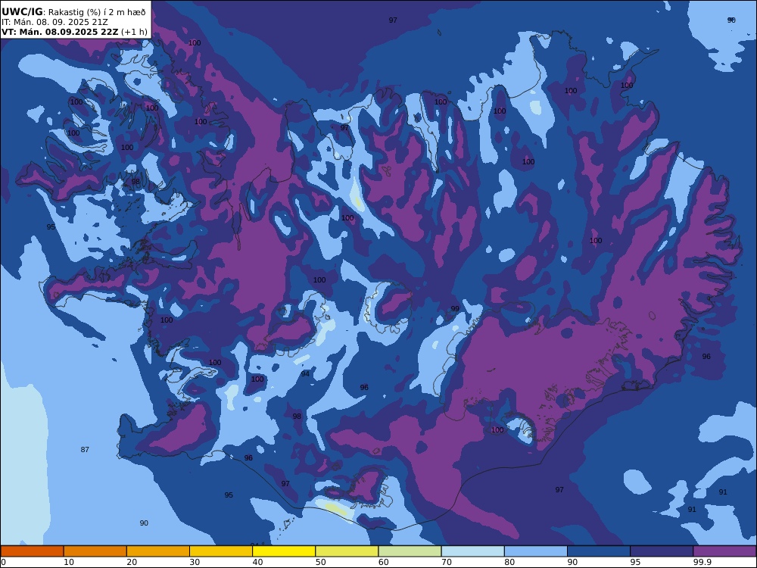Select the purple legend swatch above 99.9
Image resolution: width=757 pixels, height=568 pixels.
pyautogui.click(x=724, y=551)
